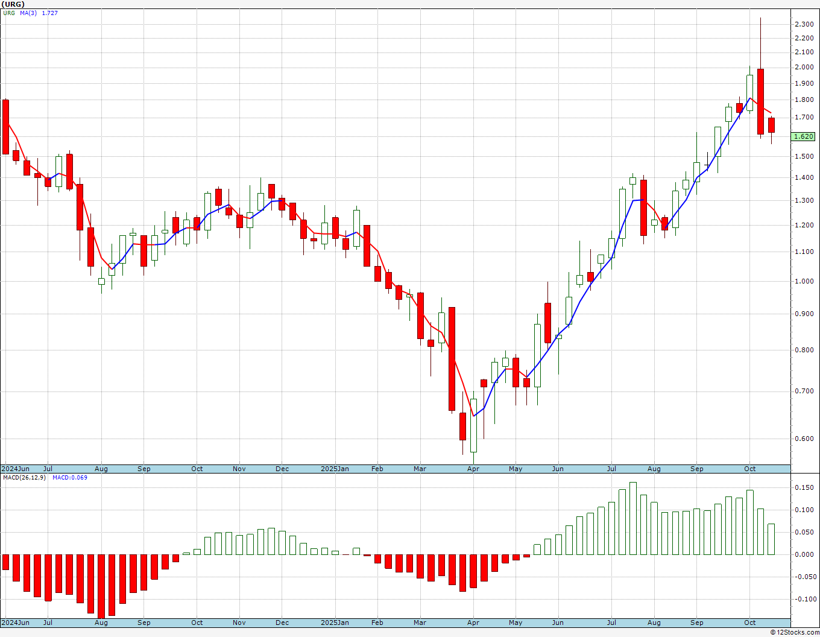Select the 2.200 price axis label
820x637 pixels.
804,38
